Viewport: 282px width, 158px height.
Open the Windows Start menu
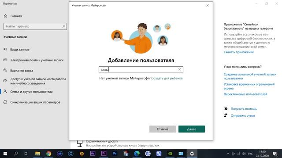[x=5, y=154]
